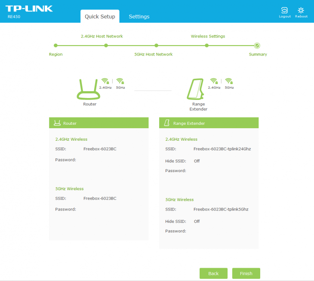Screen dimensions: 314x281
Task: Click the Range Extender panel header title
Action: point(189,124)
